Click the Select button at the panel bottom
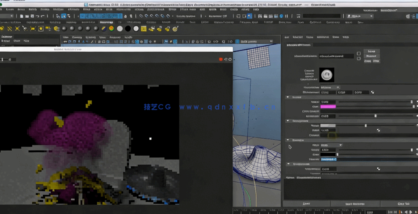Viewport: 418px width, 214px height. [306, 204]
